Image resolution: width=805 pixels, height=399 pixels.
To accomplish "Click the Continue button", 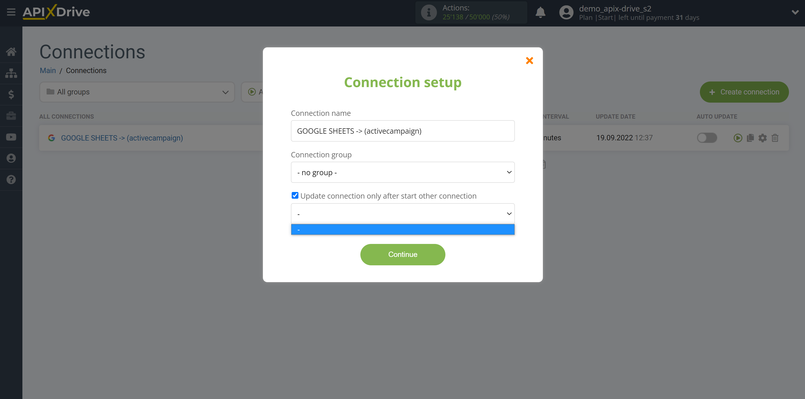I will click(403, 254).
